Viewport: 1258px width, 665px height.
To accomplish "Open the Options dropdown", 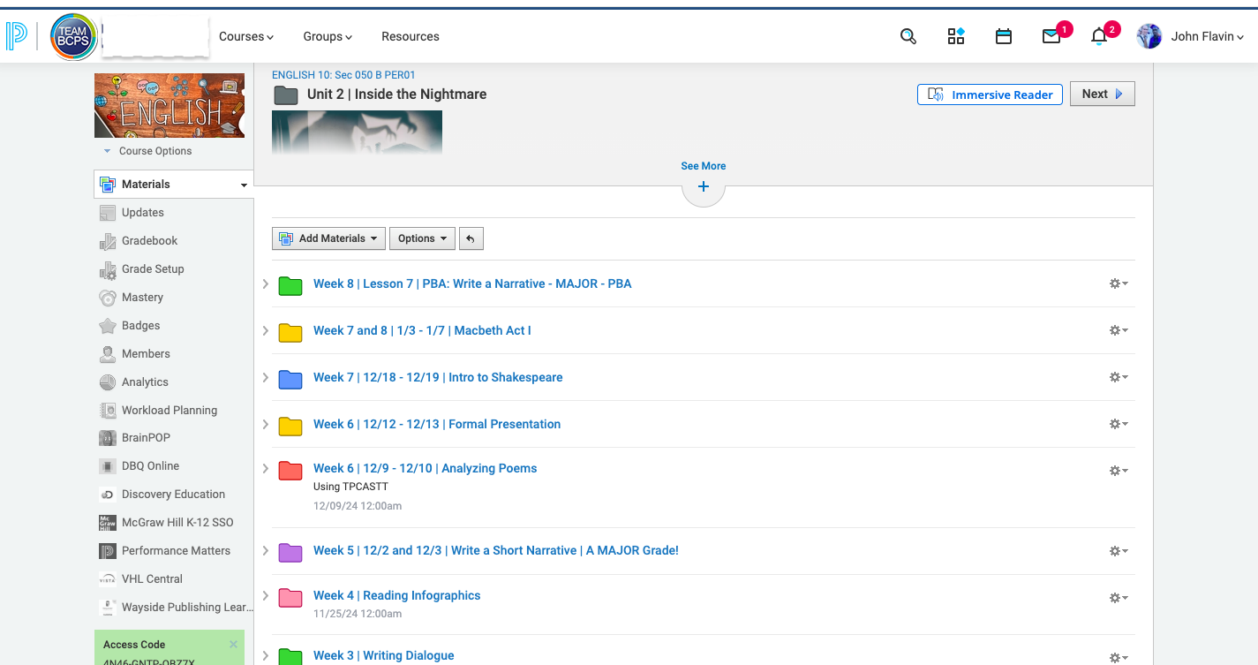I will tap(421, 238).
